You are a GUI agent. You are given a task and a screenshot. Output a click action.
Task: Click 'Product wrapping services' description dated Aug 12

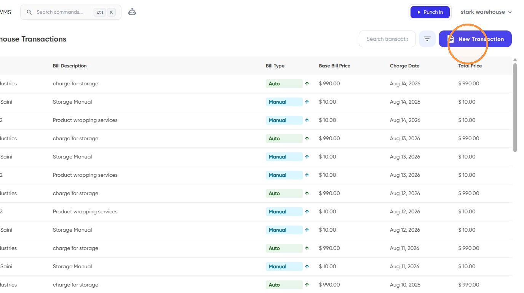pos(85,211)
